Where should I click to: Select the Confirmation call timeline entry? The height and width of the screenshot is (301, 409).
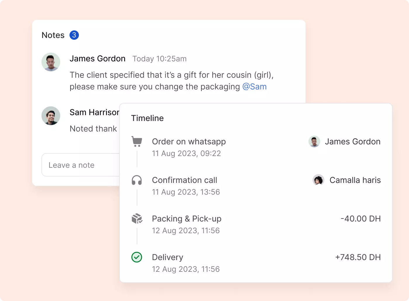pos(184,180)
